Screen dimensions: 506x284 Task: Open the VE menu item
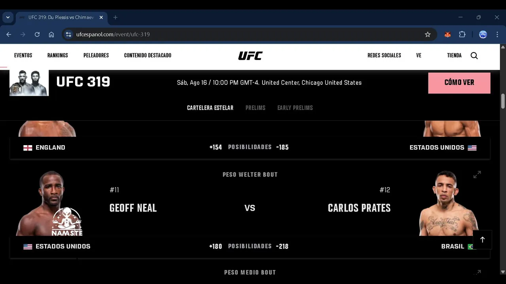[x=419, y=55]
